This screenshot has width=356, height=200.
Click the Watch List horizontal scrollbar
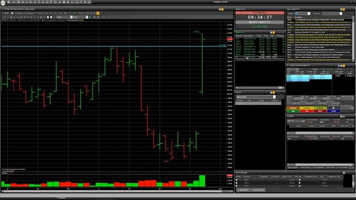click(260, 88)
